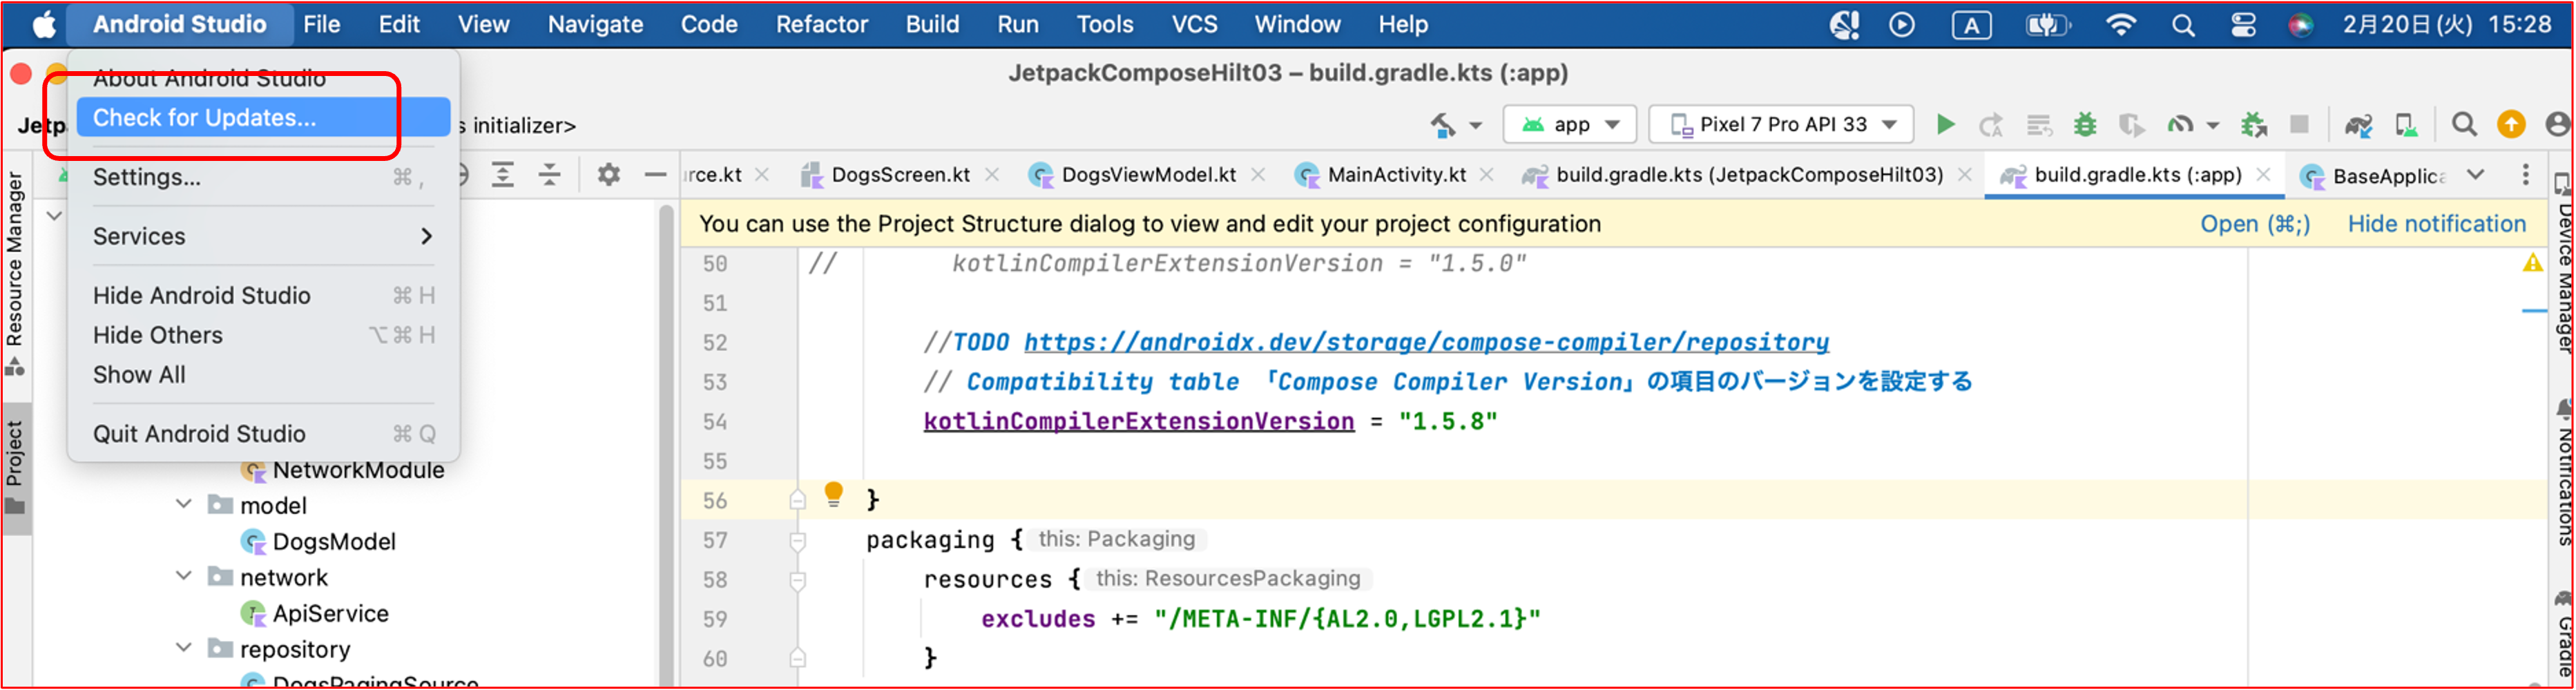The height and width of the screenshot is (690, 2576).
Task: Hide project panel with minus icon
Action: pyautogui.click(x=655, y=175)
